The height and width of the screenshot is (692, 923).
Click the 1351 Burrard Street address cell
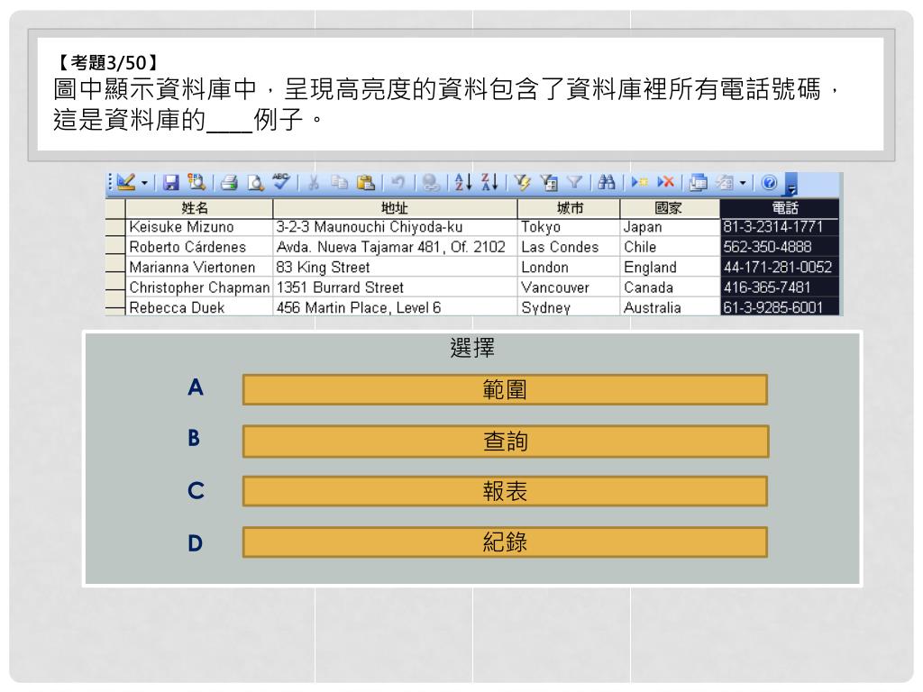point(395,287)
